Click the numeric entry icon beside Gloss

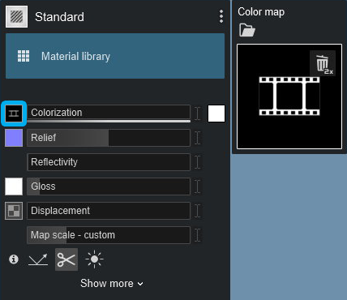point(198,186)
